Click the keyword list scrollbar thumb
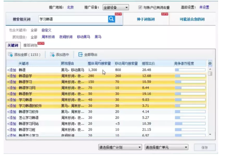The height and width of the screenshot is (163, 225). [210, 74]
